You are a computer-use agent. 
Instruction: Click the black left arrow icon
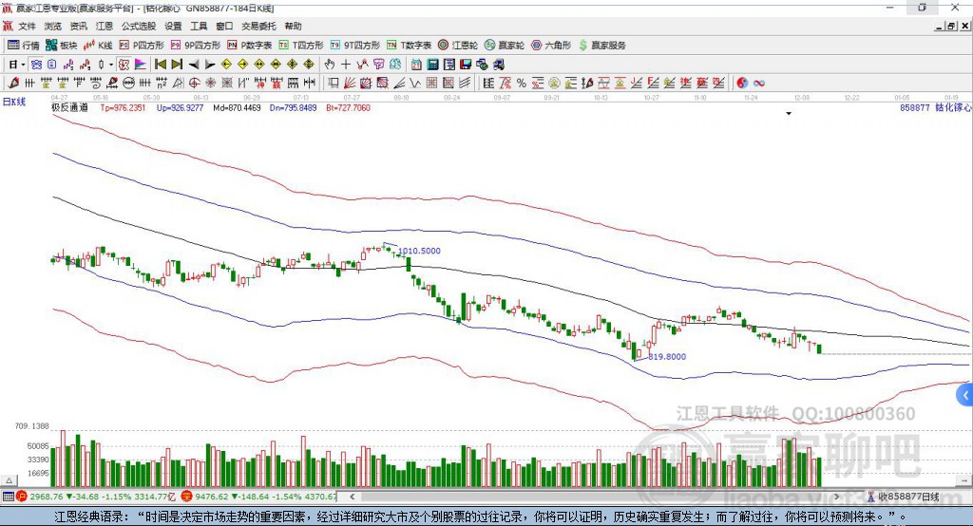pyautogui.click(x=194, y=65)
